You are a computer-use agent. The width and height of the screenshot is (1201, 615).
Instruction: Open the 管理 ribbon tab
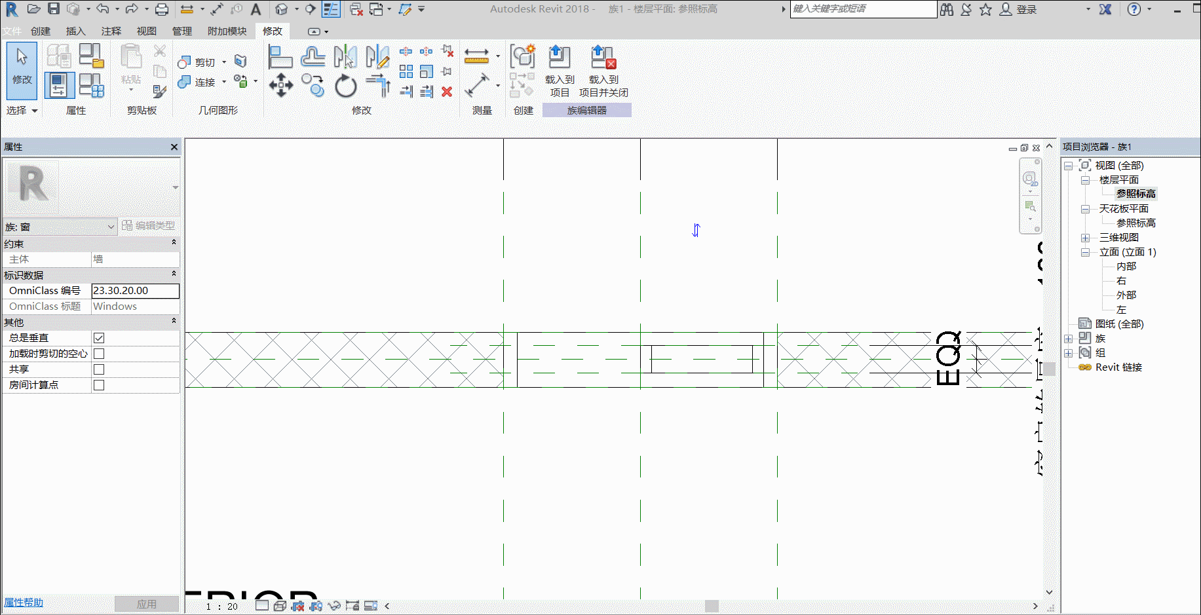click(182, 31)
